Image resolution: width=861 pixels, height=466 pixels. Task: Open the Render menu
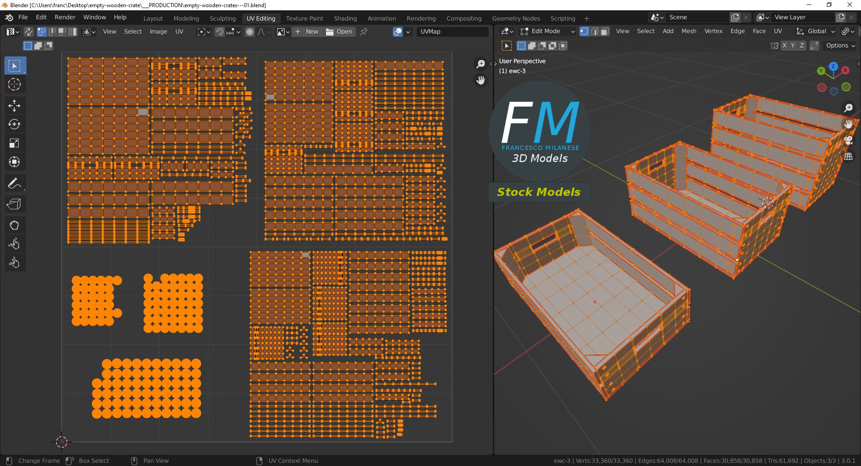[65, 17]
